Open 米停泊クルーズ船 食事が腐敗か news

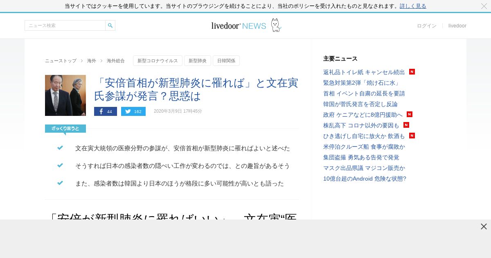[364, 147]
